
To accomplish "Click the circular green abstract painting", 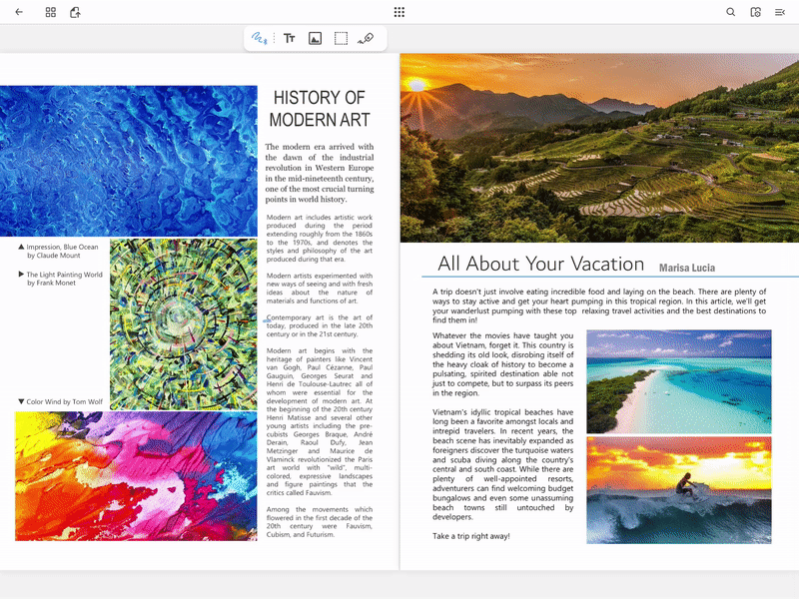I will (184, 324).
